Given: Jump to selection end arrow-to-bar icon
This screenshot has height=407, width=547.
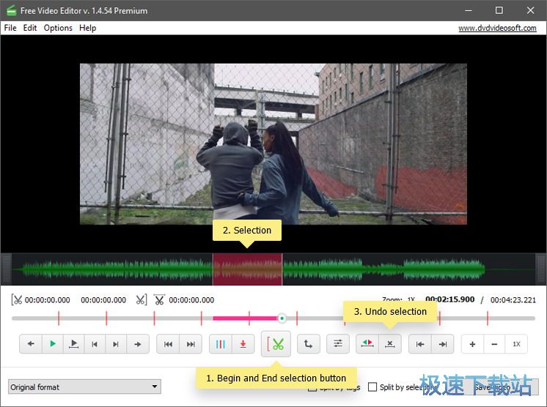Looking at the screenshot, I should coord(443,344).
